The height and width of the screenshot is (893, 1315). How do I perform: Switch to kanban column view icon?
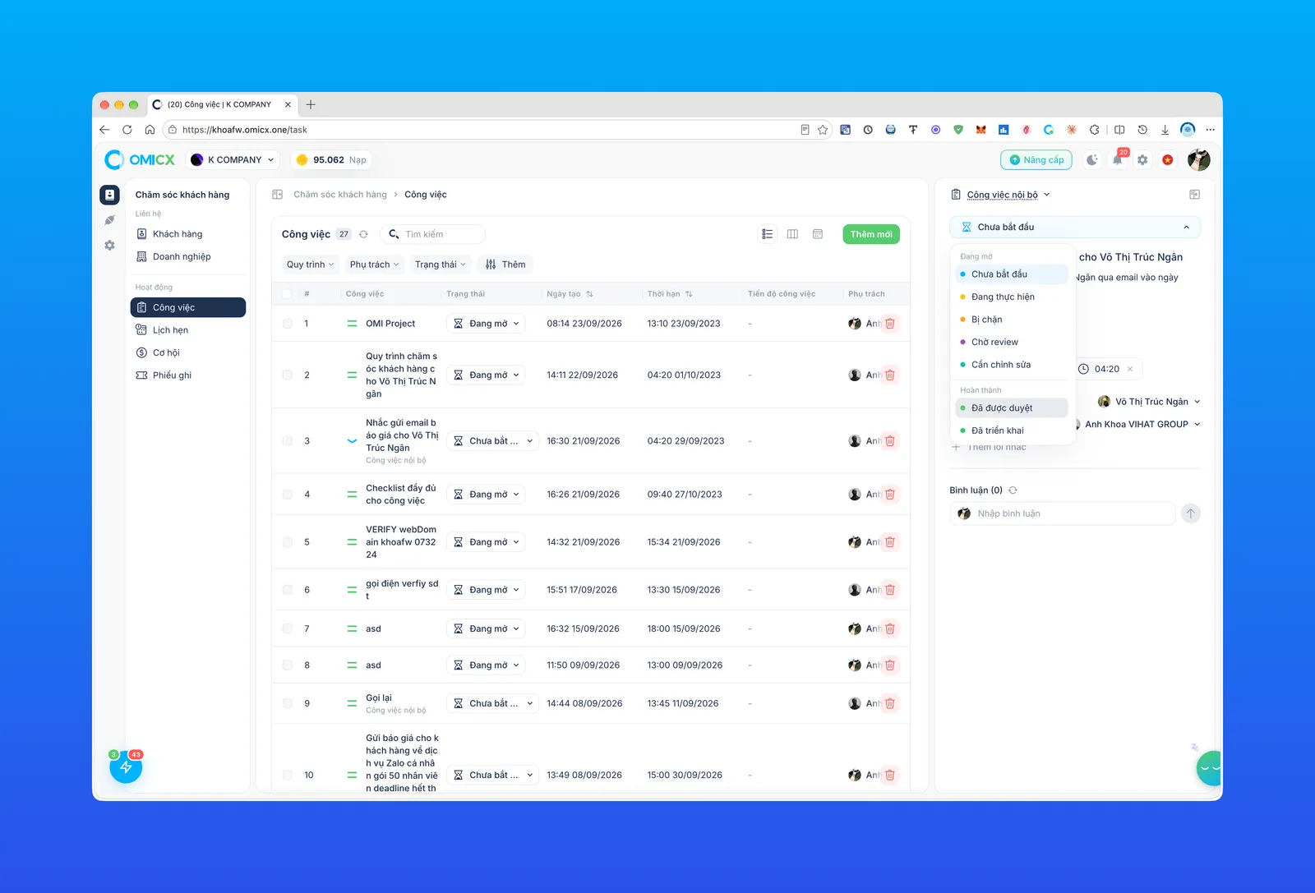(792, 234)
